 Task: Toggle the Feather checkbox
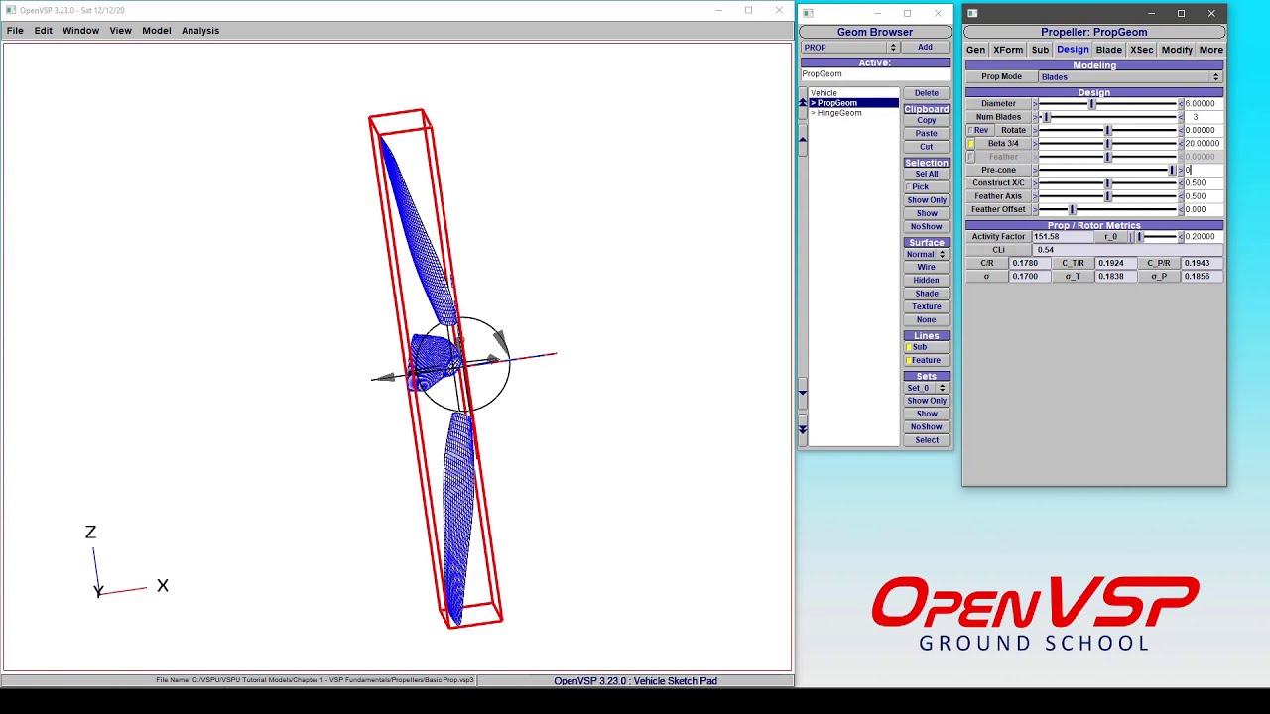point(970,157)
